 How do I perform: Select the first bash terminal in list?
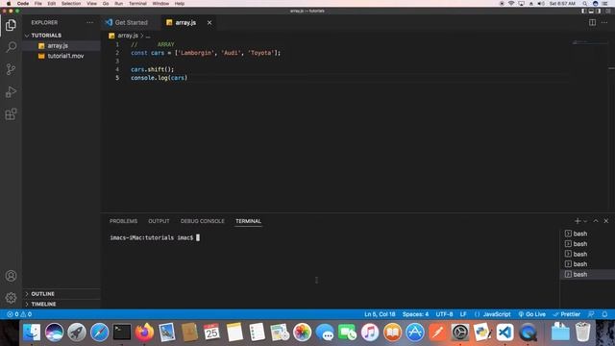(587, 234)
